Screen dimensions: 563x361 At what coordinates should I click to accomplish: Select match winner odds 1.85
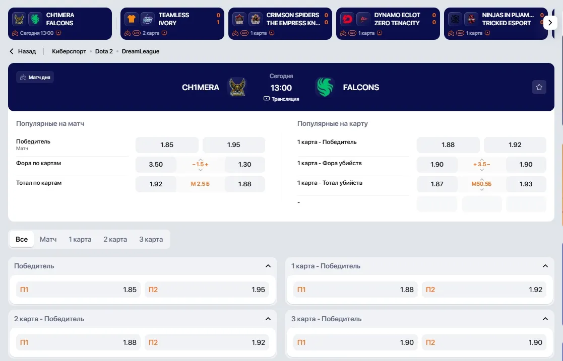[167, 145]
